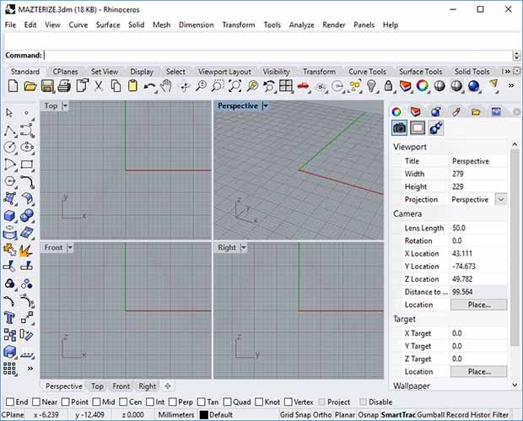The height and width of the screenshot is (421, 523).
Task: Click the four-viewport layout icon
Action: [286, 86]
